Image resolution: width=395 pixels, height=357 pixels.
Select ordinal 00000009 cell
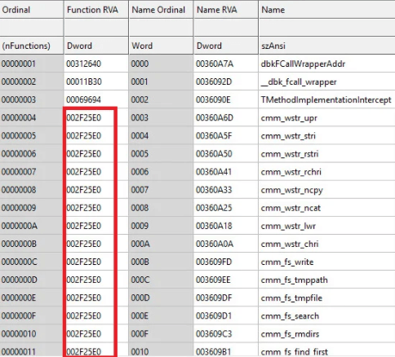[32, 208]
